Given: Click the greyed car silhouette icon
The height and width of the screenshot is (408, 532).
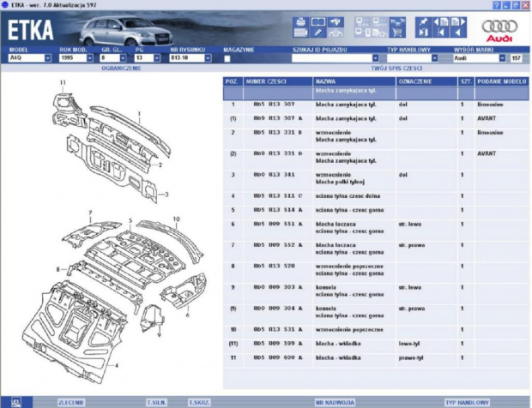Looking at the screenshot, I should [336, 33].
